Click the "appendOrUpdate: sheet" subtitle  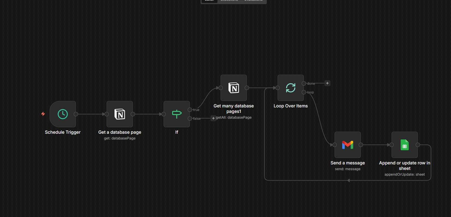click(405, 175)
